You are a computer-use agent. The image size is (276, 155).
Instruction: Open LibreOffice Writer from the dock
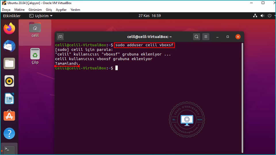coord(9,98)
